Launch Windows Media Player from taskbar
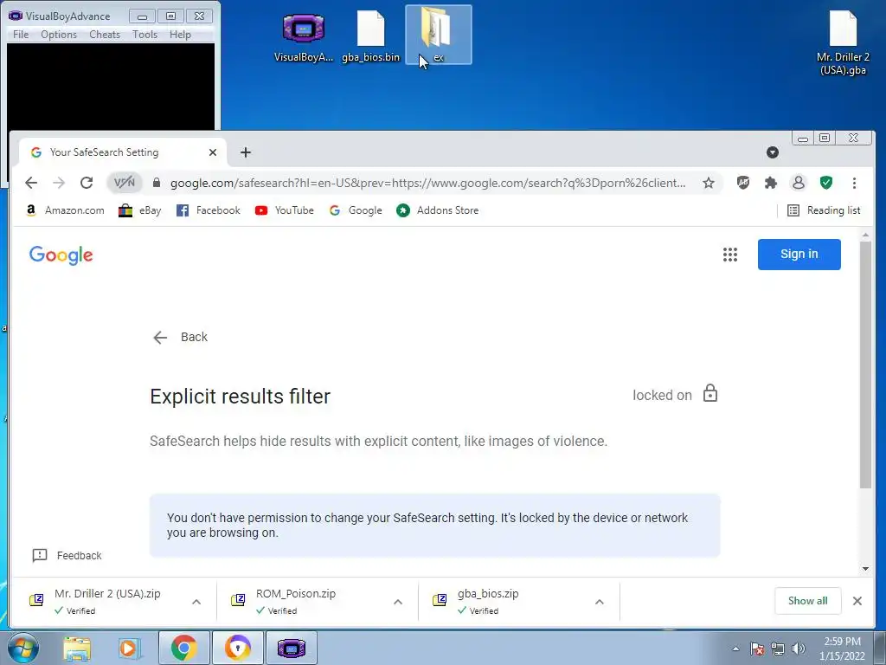The height and width of the screenshot is (665, 886). click(128, 648)
